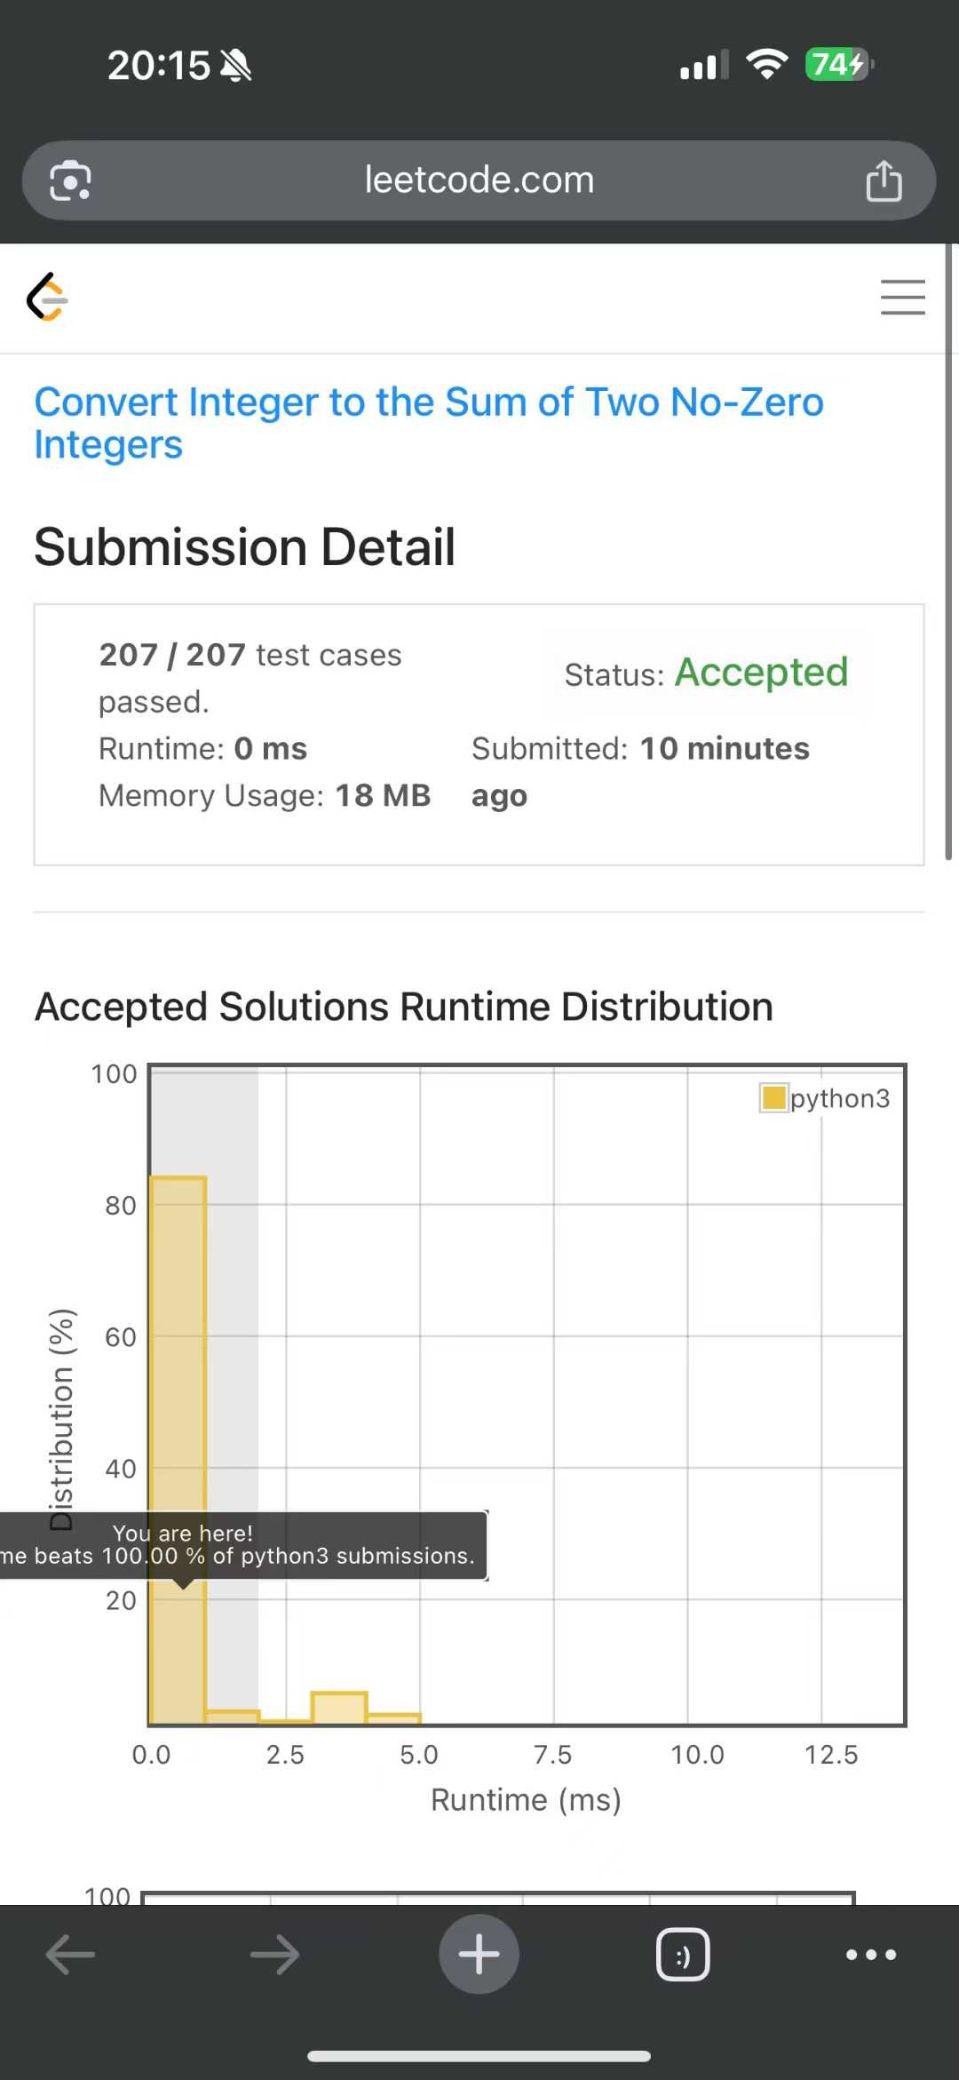The height and width of the screenshot is (2080, 959).
Task: Open the tab switcher icon
Action: 683,1954
